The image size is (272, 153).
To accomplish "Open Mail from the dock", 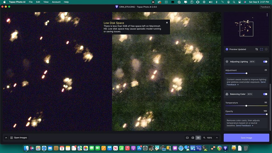I will 50,148.
